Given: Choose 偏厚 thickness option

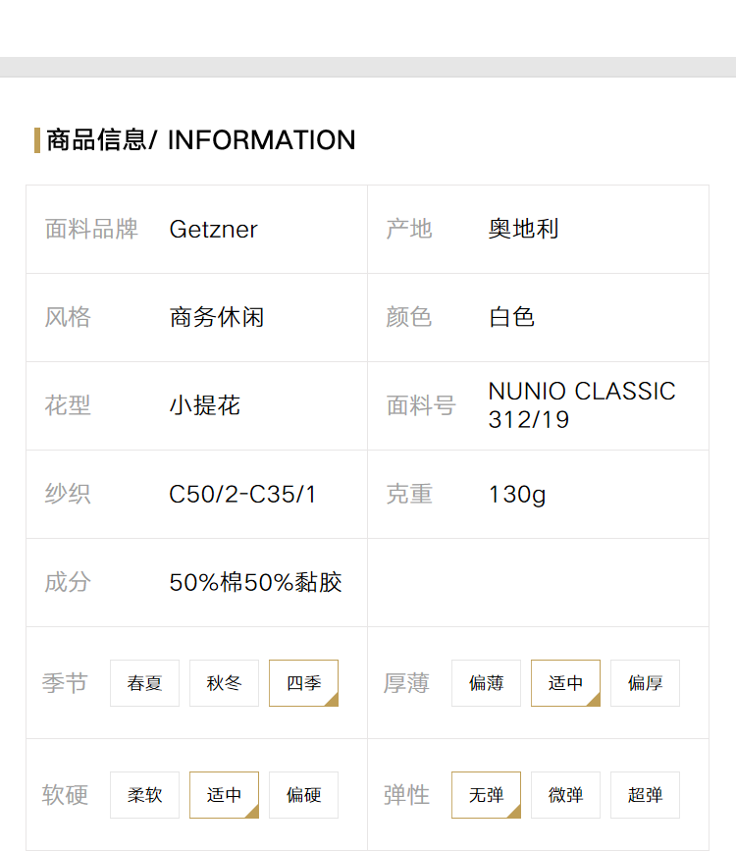Looking at the screenshot, I should click(645, 683).
